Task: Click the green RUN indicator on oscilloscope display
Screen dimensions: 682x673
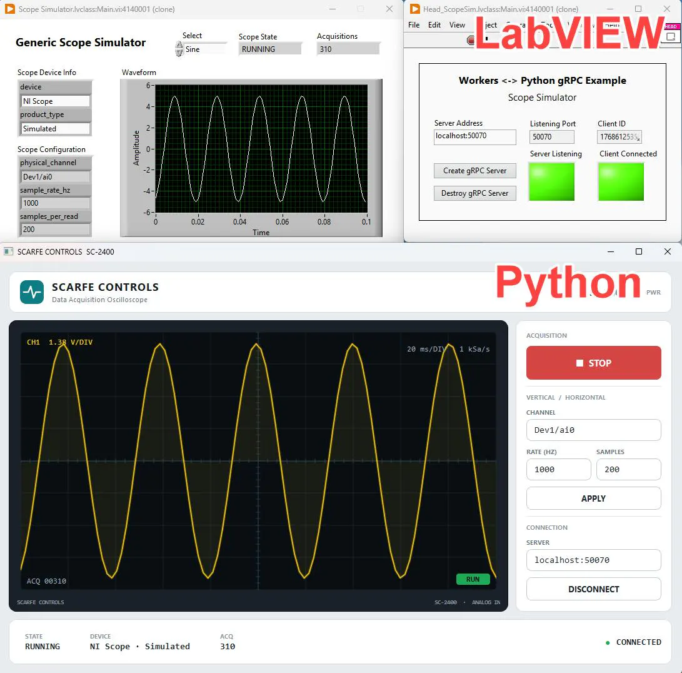Action: [x=473, y=579]
